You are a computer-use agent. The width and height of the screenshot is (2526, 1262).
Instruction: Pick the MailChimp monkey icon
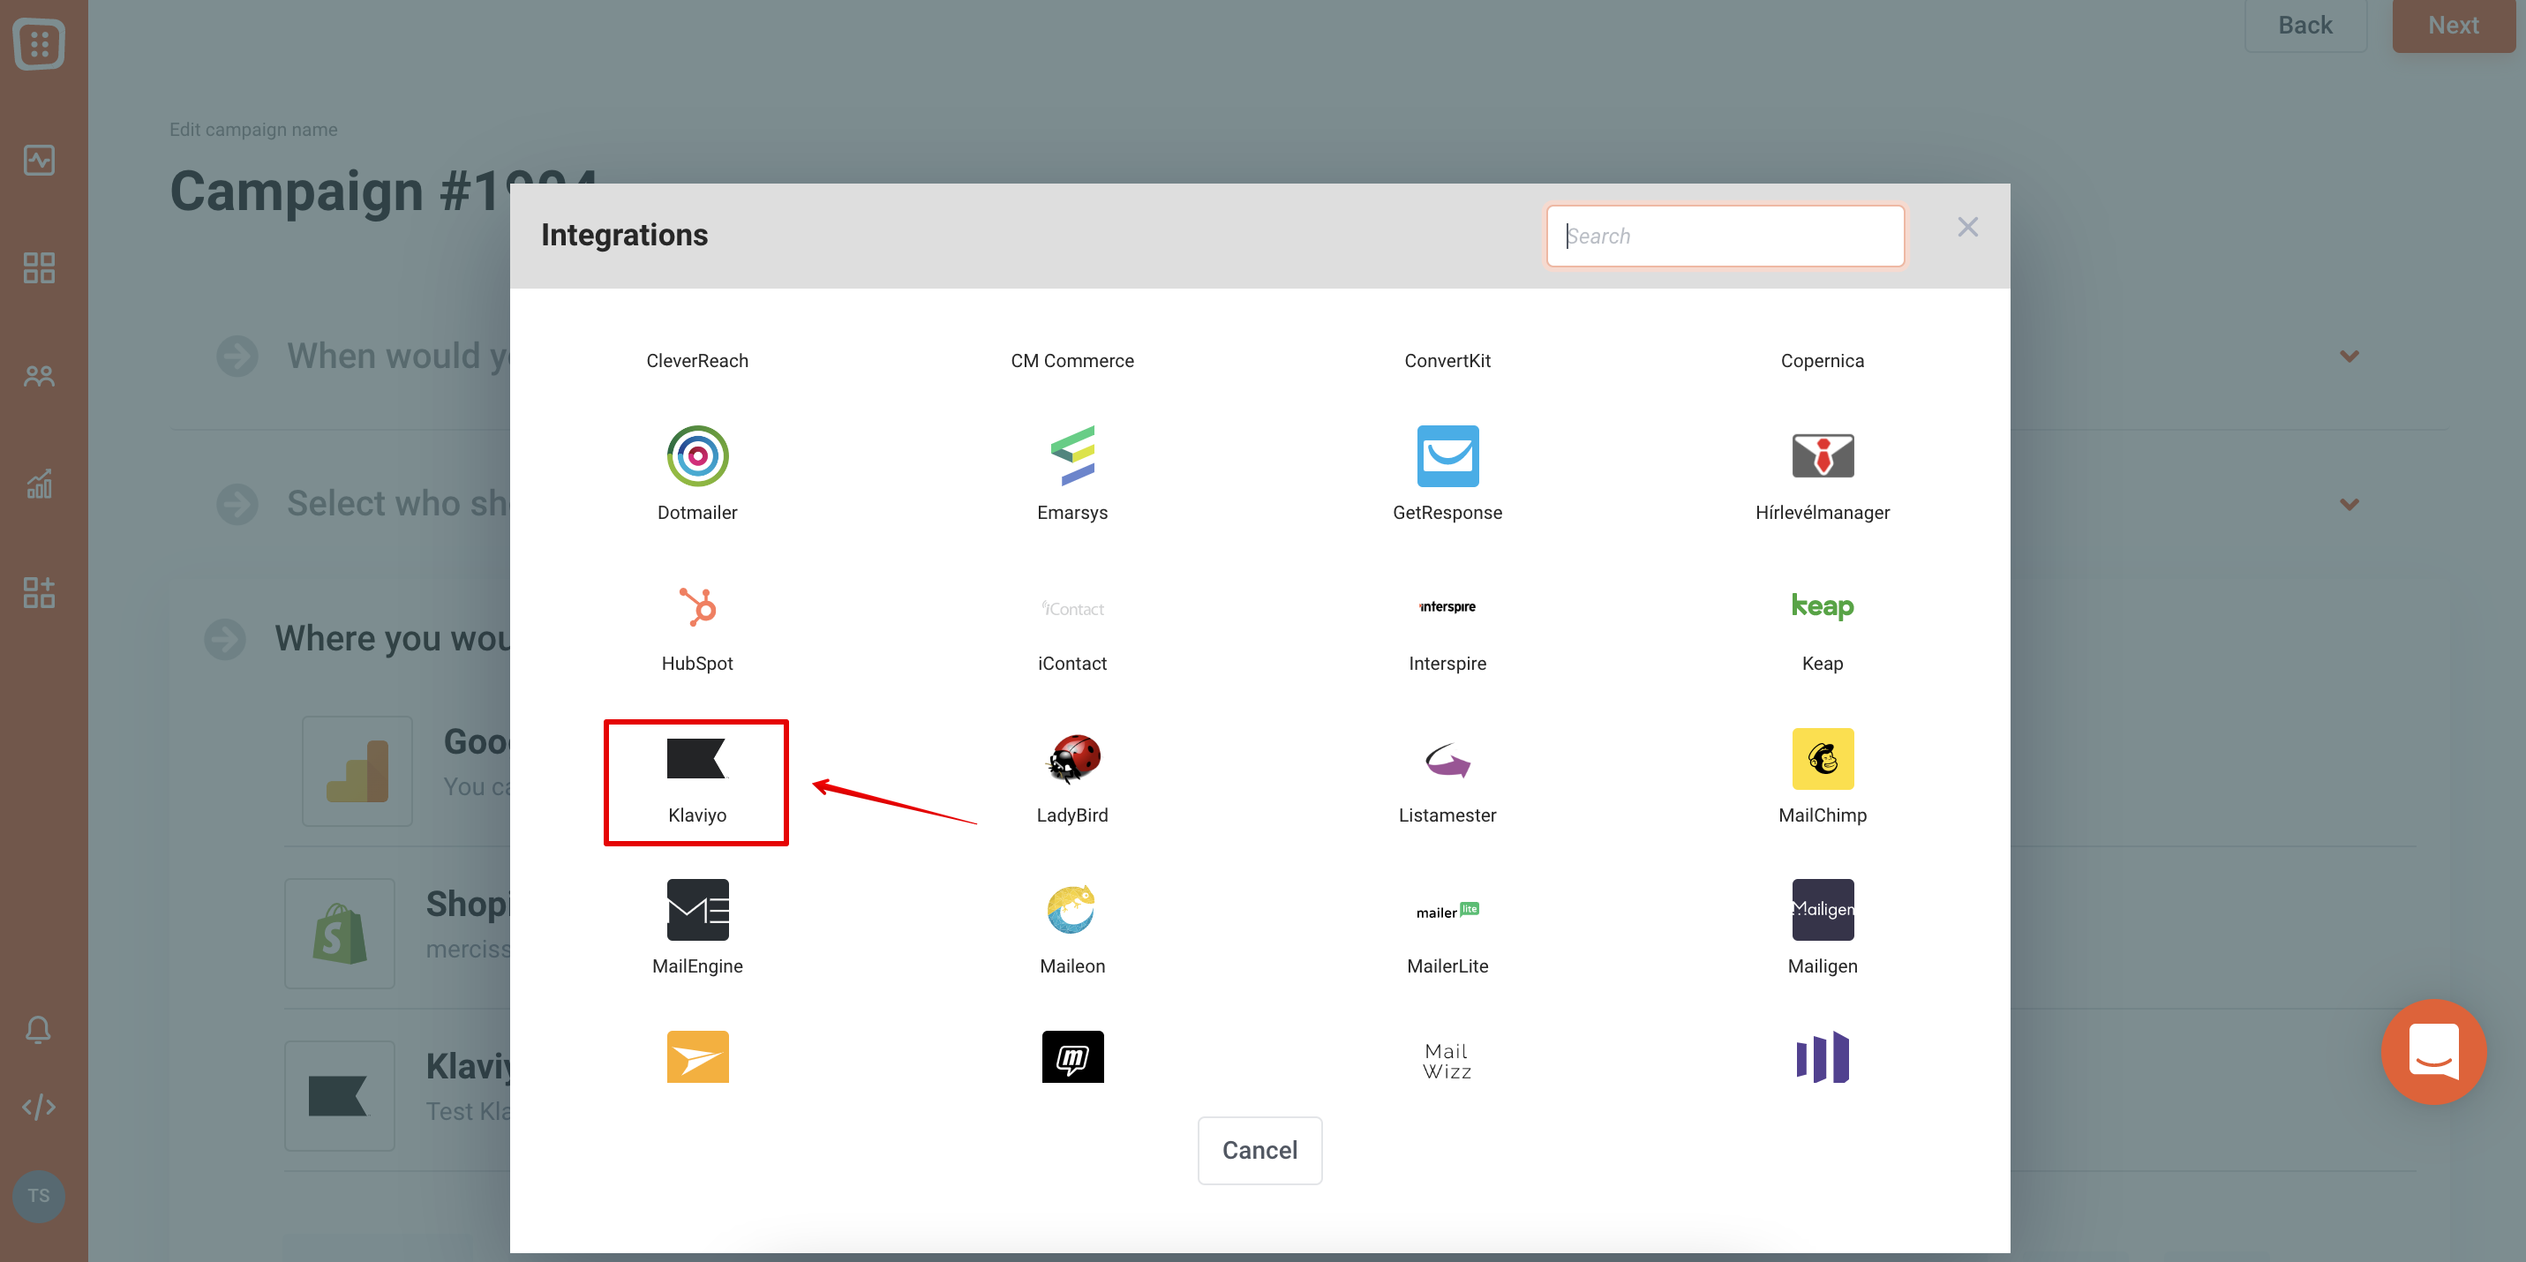coord(1822,758)
